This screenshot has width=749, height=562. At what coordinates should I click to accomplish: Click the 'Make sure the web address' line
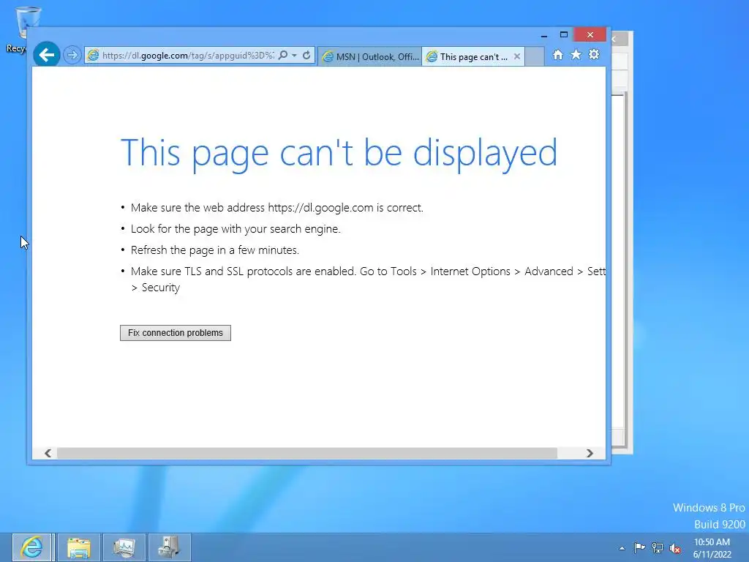pyautogui.click(x=277, y=208)
